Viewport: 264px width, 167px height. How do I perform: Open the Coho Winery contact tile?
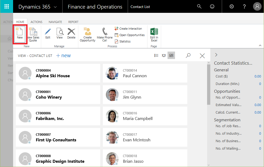58,95
